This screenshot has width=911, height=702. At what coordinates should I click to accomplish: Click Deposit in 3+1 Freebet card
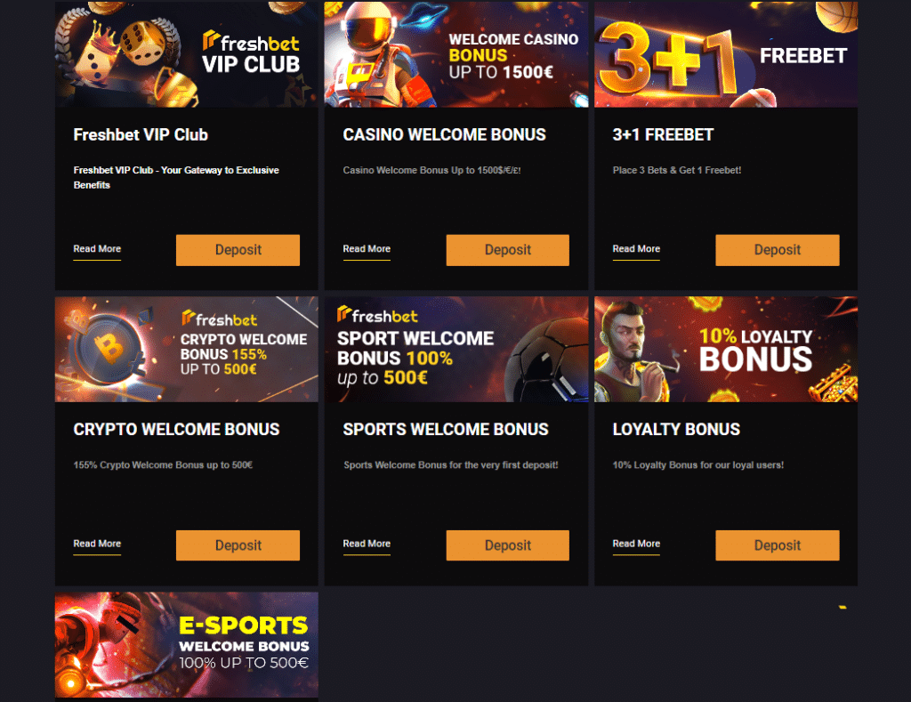(778, 250)
